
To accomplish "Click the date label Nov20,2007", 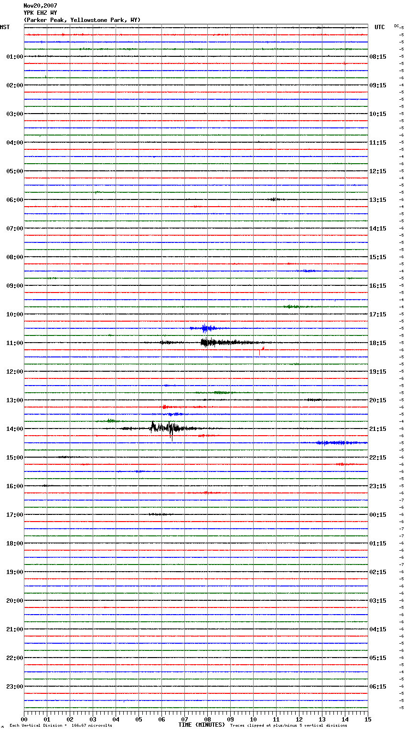I will click(x=40, y=6).
